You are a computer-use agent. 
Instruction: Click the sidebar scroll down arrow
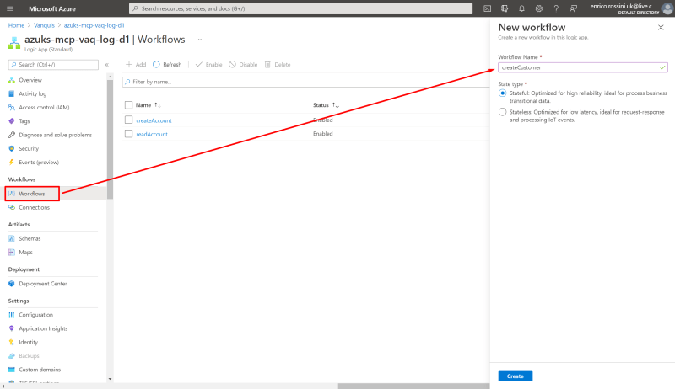110,379
